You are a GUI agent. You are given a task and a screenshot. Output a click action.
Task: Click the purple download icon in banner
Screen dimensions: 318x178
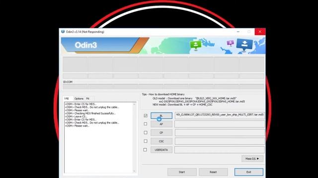point(231,43)
